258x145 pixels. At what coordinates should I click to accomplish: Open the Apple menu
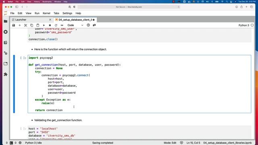click(4, 2)
